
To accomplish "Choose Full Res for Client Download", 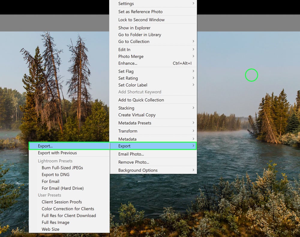I will click(69, 216).
